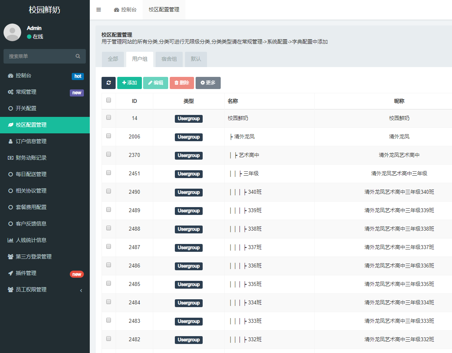This screenshot has height=353, width=452.
Task: Expand the 常规管理 sidebar menu
Action: [x=26, y=92]
